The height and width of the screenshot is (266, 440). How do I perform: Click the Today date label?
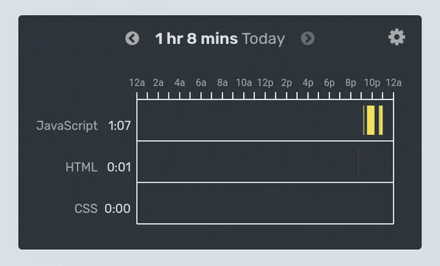pyautogui.click(x=263, y=39)
